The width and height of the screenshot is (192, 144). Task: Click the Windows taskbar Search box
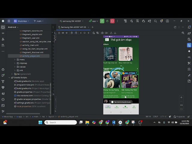pyautogui.click(x=61, y=122)
